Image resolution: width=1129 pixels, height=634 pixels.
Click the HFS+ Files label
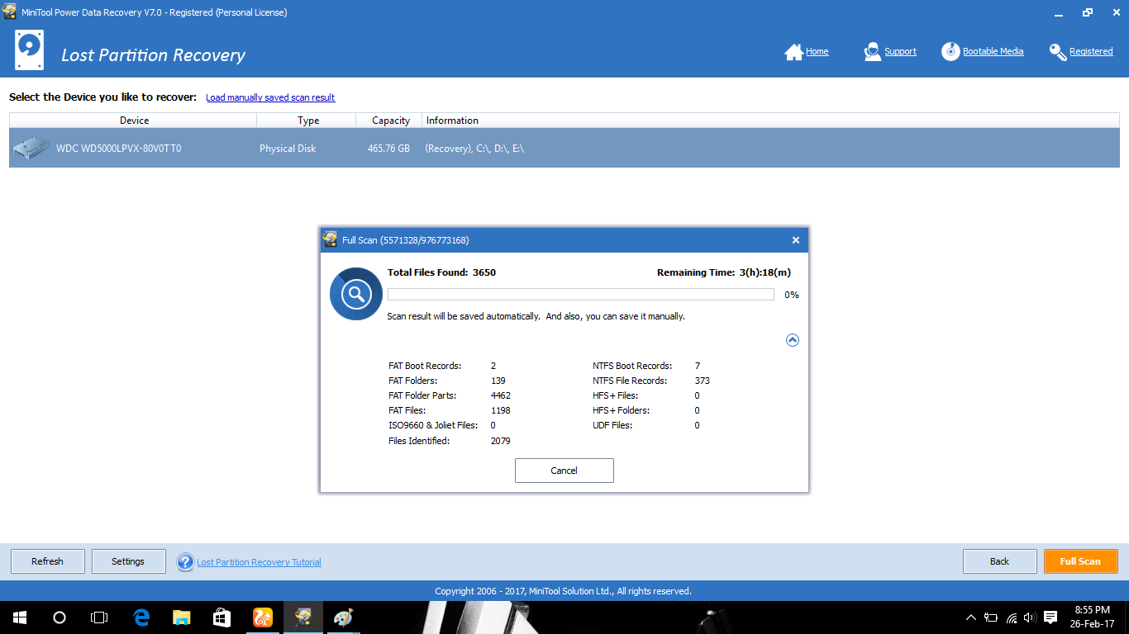(616, 395)
